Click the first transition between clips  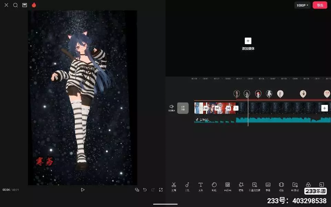206,108
